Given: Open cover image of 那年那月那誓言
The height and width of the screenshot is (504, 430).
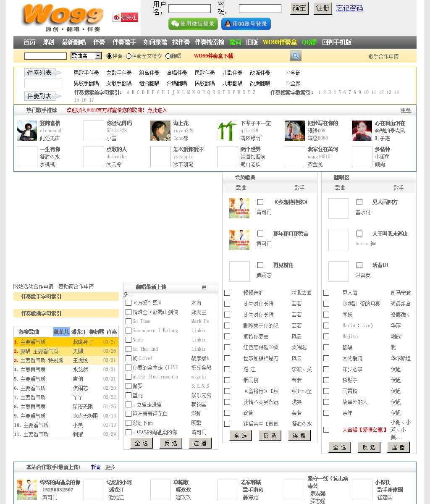Looking at the screenshot, I should click(x=239, y=240).
